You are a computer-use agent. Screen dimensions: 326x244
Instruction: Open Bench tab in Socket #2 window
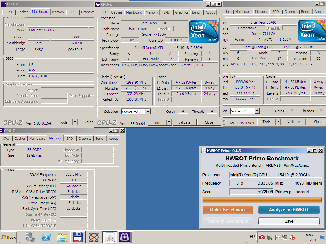click(x=196, y=12)
